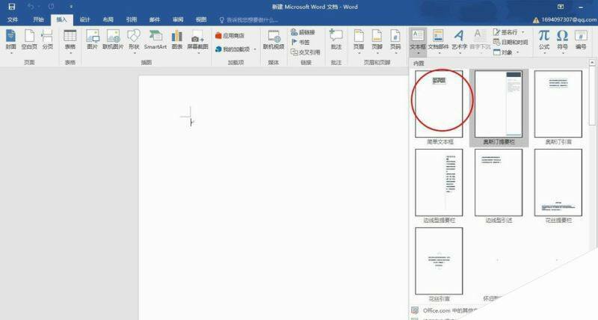
Task: Click the Redo icon in quick access toolbar
Action: 51,7
